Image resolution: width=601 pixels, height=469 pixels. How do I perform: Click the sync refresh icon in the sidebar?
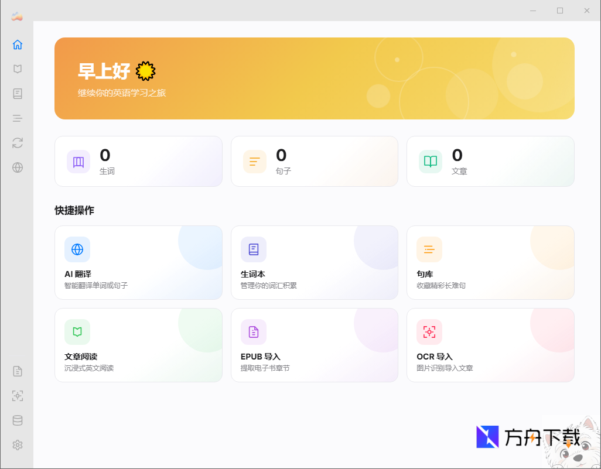17,142
